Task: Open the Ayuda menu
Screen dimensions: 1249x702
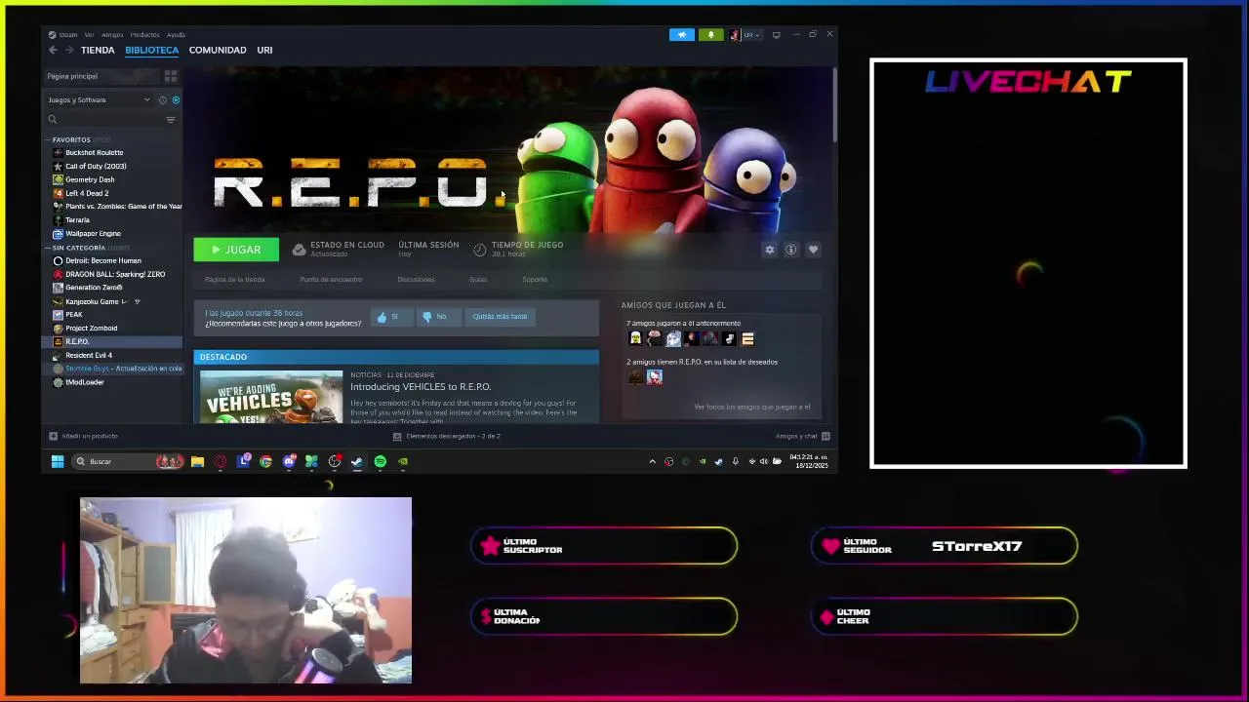Action: (x=176, y=35)
